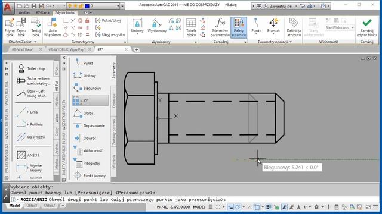Image resolution: width=382 pixels, height=214 pixels.
Task: Click Auto WiązGeom constraint tool
Action: click(53, 27)
